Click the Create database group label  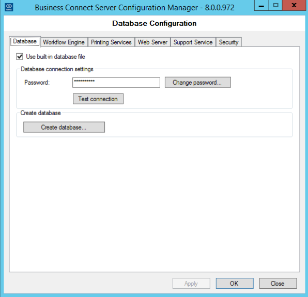point(40,113)
